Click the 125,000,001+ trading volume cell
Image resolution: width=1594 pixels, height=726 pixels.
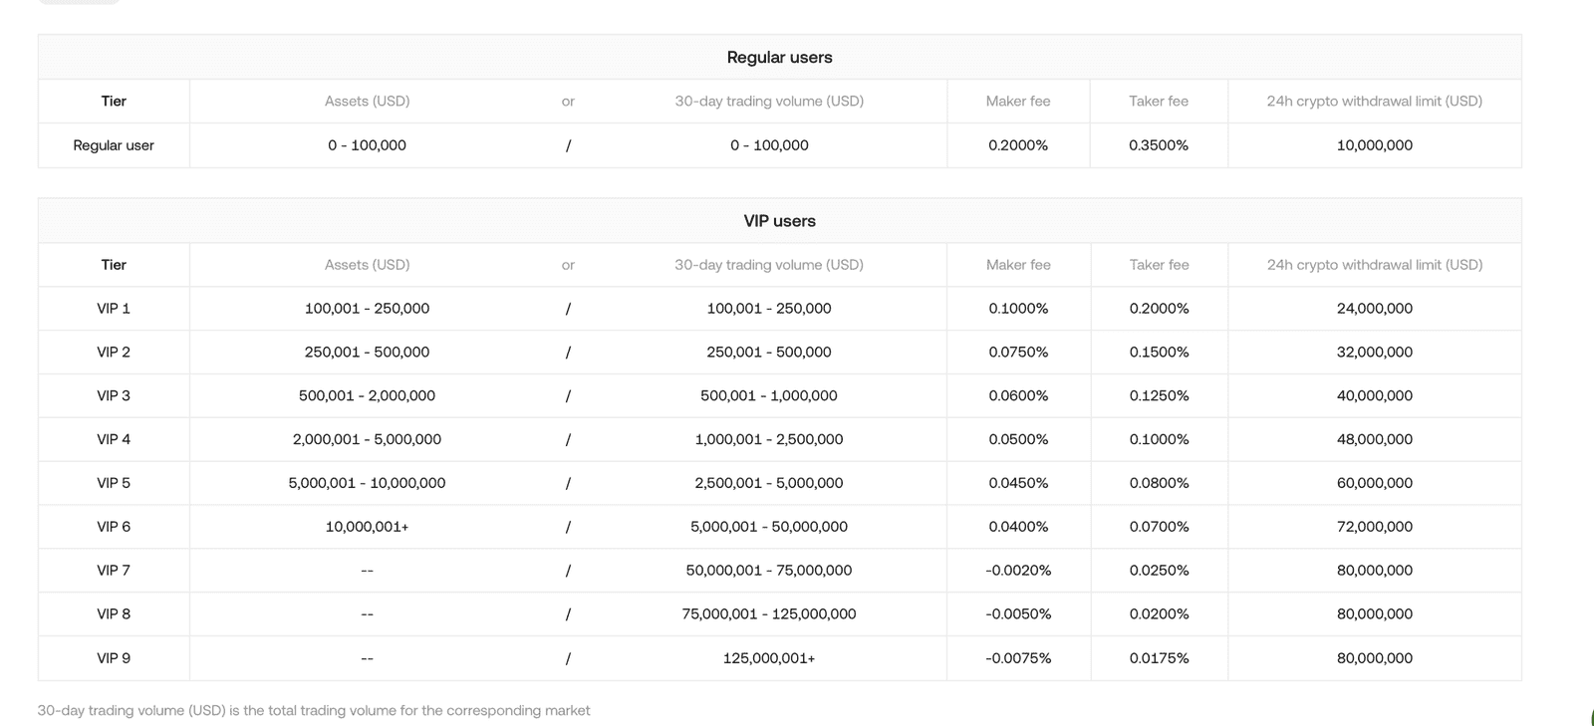pos(769,658)
